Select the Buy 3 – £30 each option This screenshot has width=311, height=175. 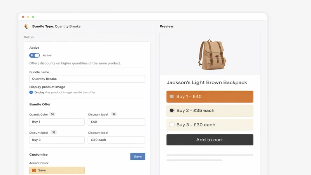click(x=171, y=124)
